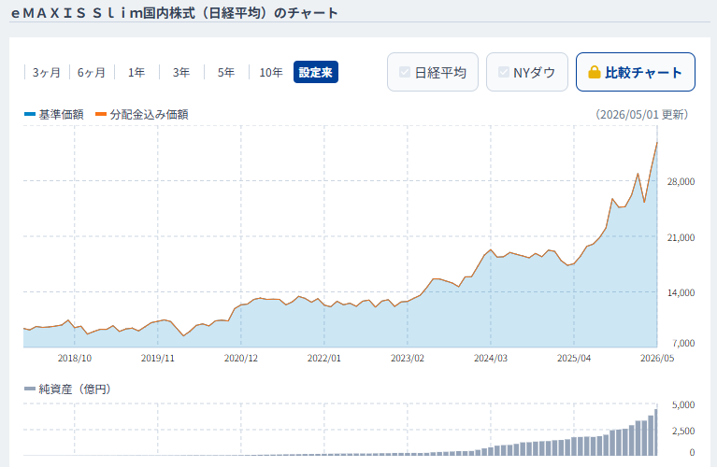This screenshot has height=467, width=717.
Task: Click the 基準価額 legend label
Action: 61,114
